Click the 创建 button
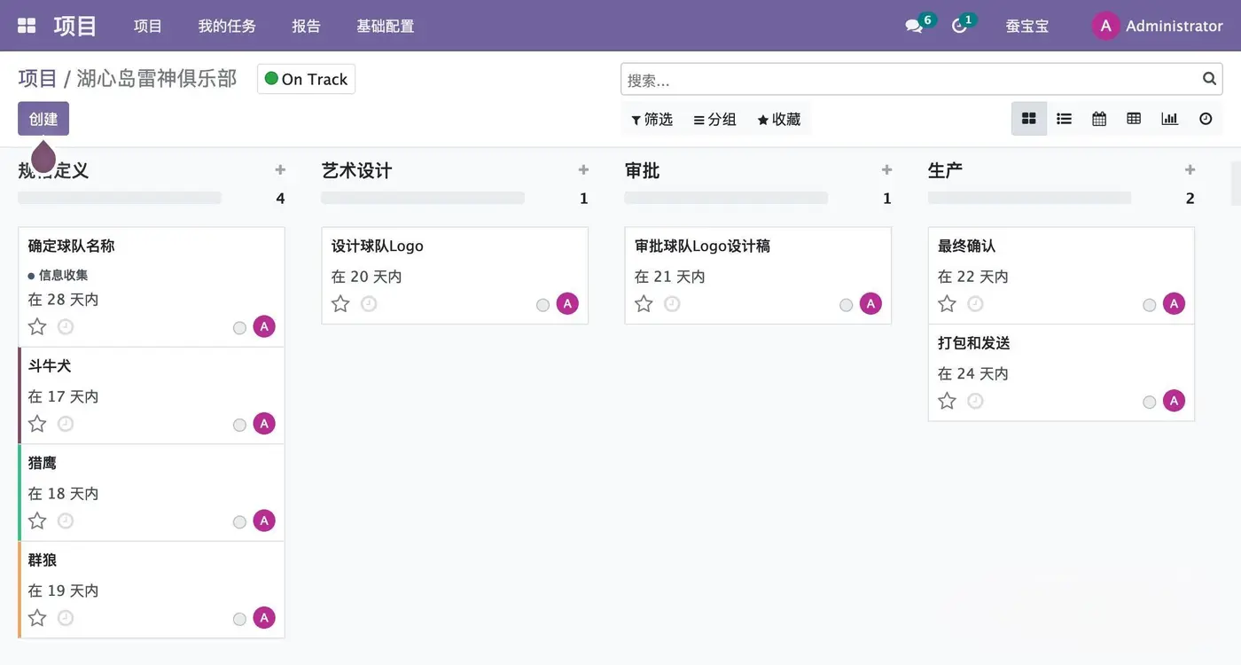Image resolution: width=1241 pixels, height=665 pixels. (43, 118)
